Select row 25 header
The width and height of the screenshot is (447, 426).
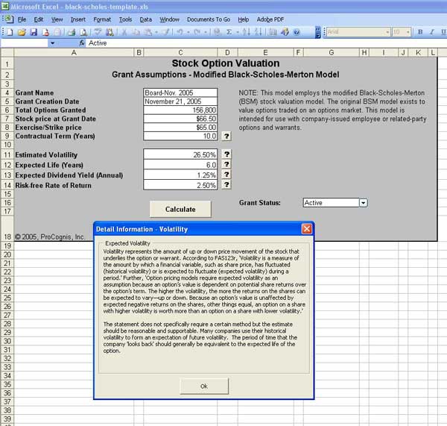[x=7, y=298]
